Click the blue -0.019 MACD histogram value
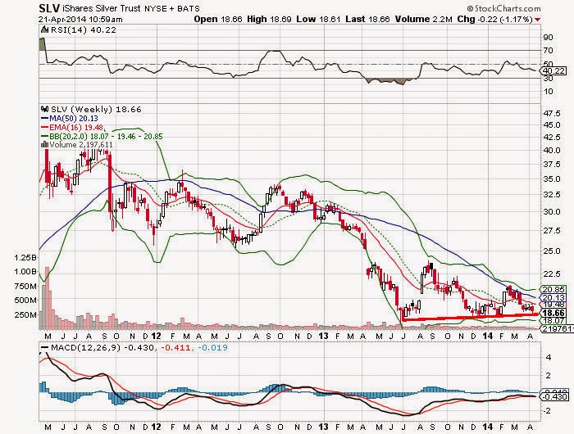The height and width of the screenshot is (434, 574). pos(212,347)
